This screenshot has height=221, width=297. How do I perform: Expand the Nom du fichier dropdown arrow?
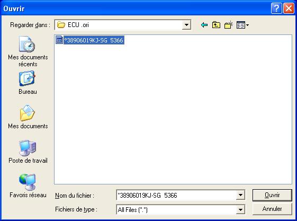tap(240, 195)
